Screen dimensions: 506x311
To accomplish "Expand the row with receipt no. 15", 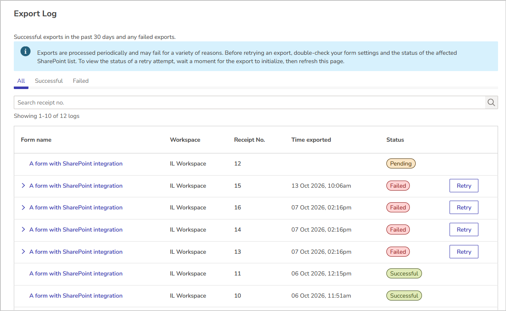I will [23, 186].
